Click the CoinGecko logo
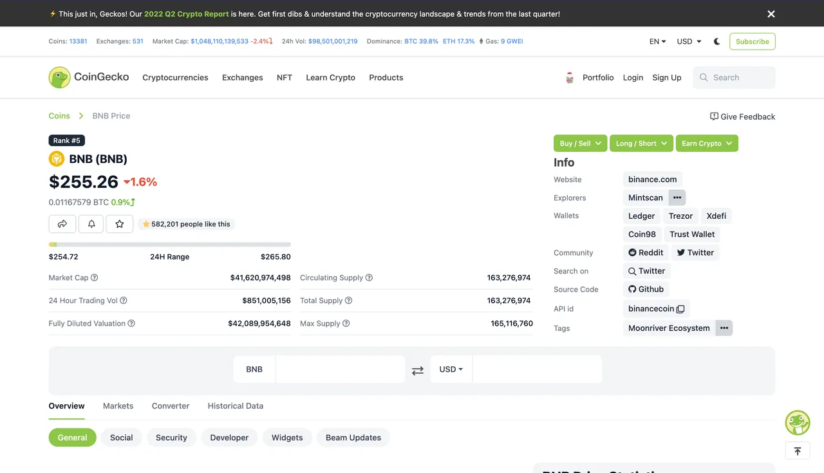This screenshot has width=824, height=473. pyautogui.click(x=89, y=77)
